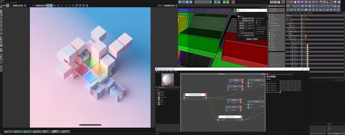
Task: Click the circle bucket icon in Render View toolbar
Action: click(62, 5)
